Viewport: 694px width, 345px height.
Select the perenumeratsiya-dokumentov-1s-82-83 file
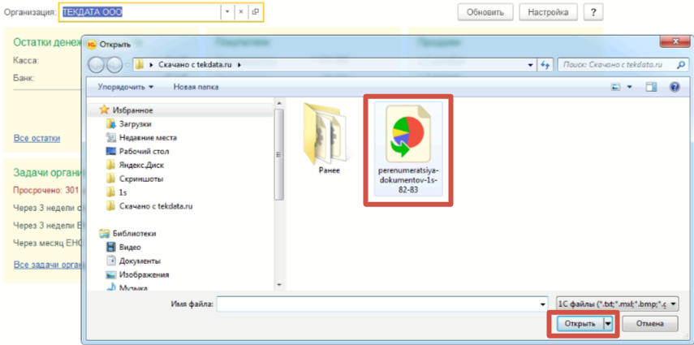click(407, 149)
